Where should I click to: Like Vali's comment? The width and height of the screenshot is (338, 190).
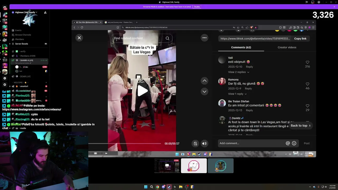[307, 62]
